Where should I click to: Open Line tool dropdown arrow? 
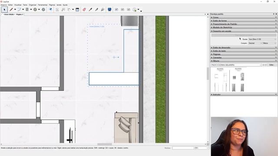point(15,10)
